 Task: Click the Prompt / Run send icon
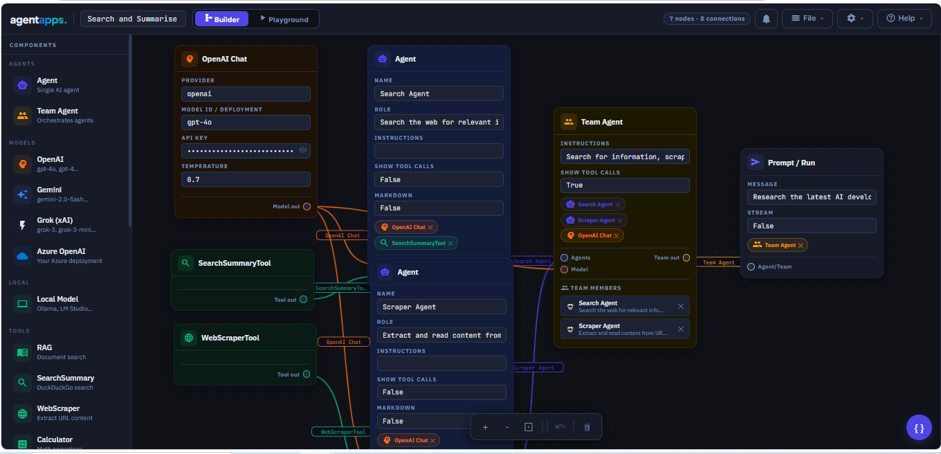coord(756,163)
